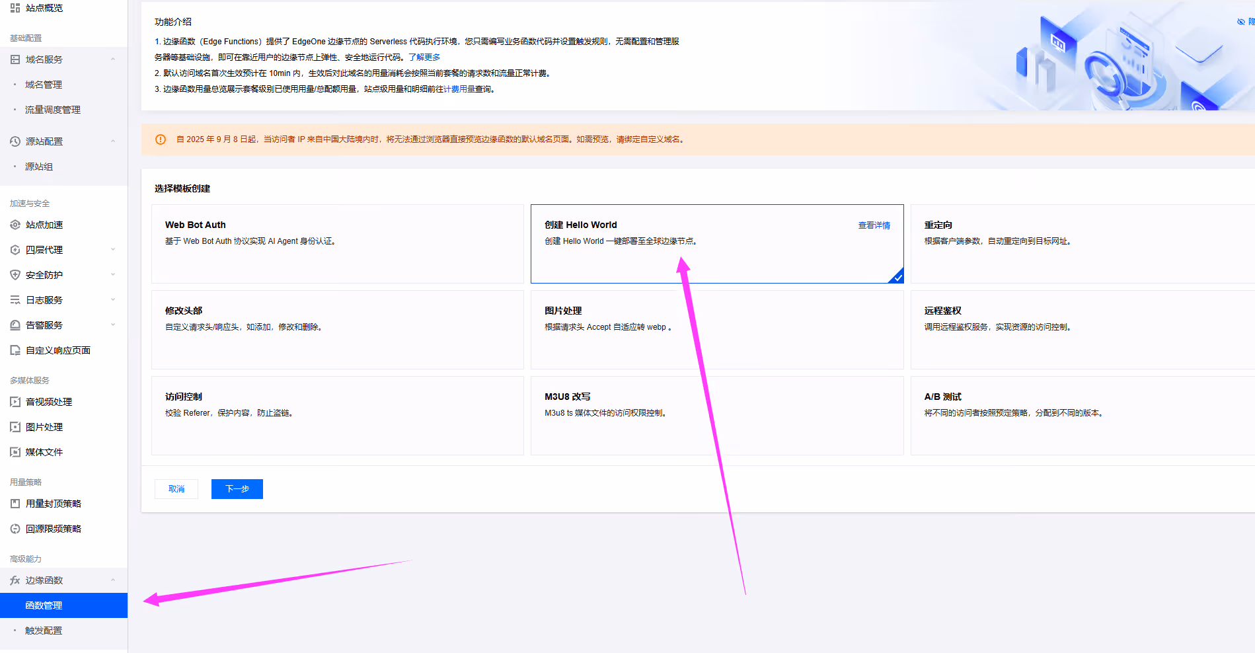Select the Web Bot Auth template card
1255x653 pixels.
(338, 244)
